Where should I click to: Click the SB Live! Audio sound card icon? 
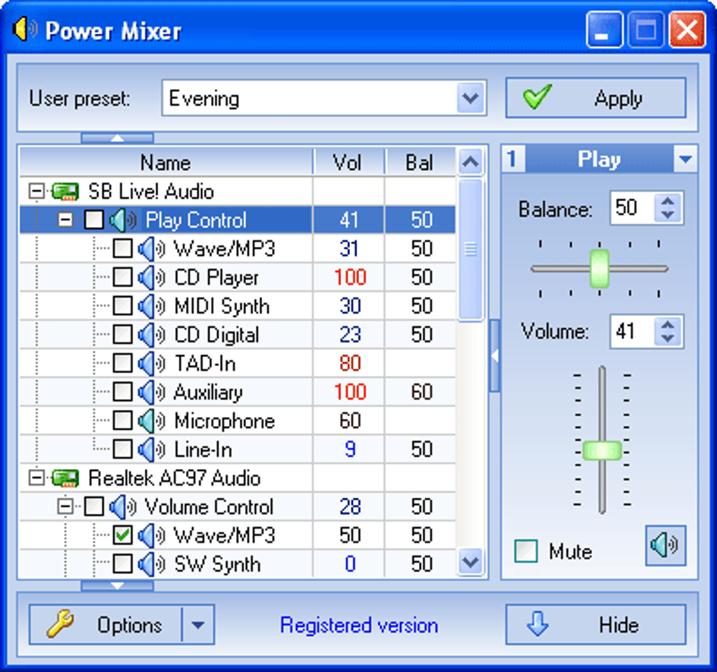pyautogui.click(x=65, y=191)
